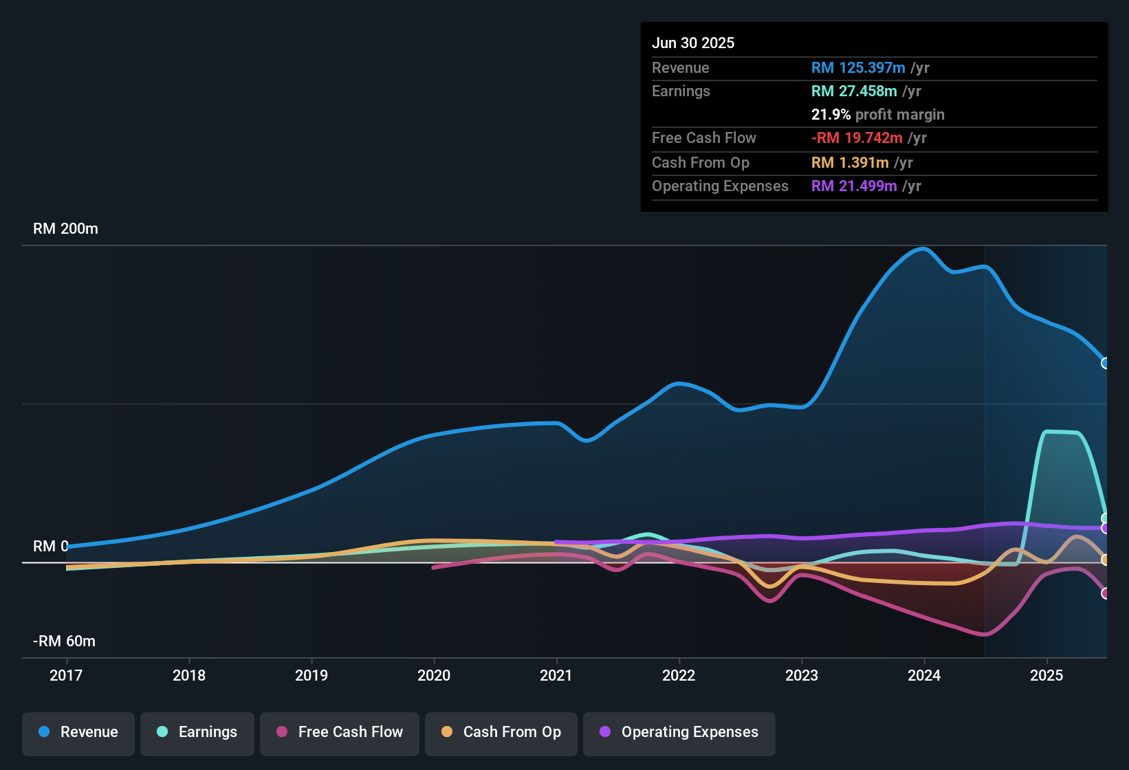This screenshot has height=770, width=1129.
Task: Click the pink Free Cash Flow legend dot
Action: (x=281, y=732)
